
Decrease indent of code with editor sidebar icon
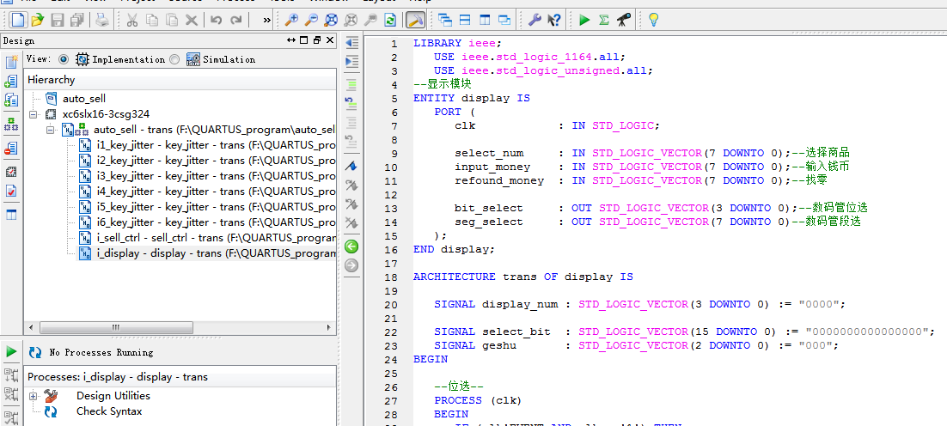coord(351,43)
